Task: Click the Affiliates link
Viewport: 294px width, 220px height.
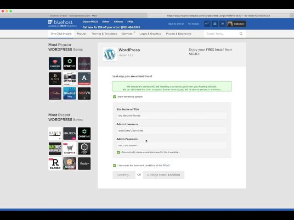Action: click(119, 22)
